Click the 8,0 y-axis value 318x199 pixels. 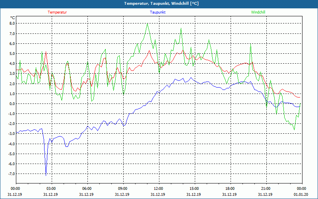[12, 23]
